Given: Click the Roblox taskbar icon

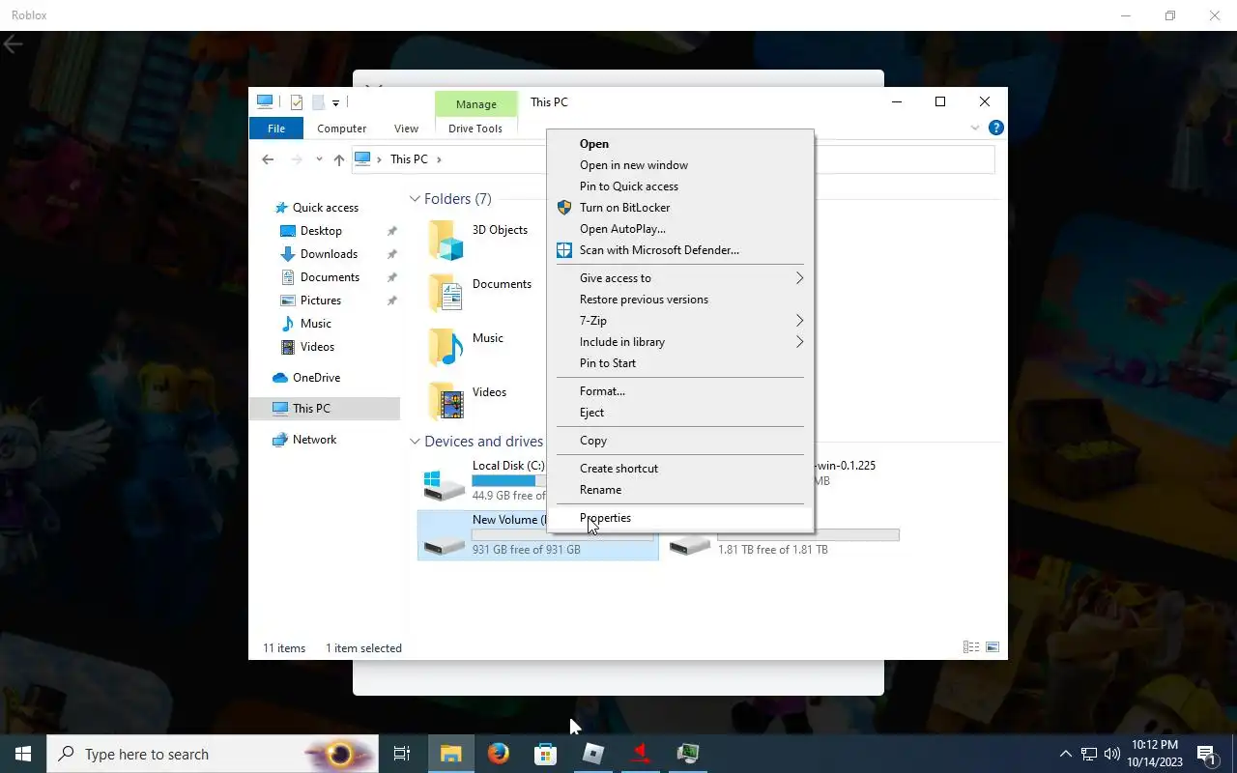Looking at the screenshot, I should point(593,754).
